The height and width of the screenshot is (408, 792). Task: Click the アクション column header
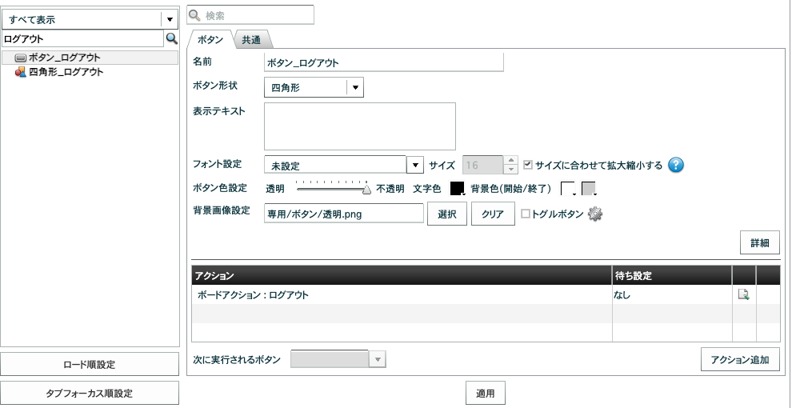(402, 276)
